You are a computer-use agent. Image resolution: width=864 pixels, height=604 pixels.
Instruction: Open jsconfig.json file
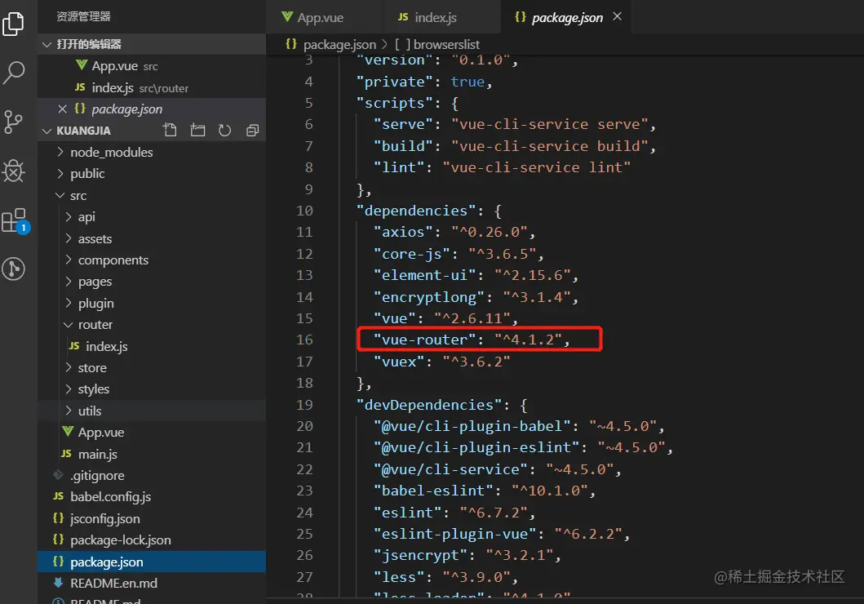pos(152,518)
